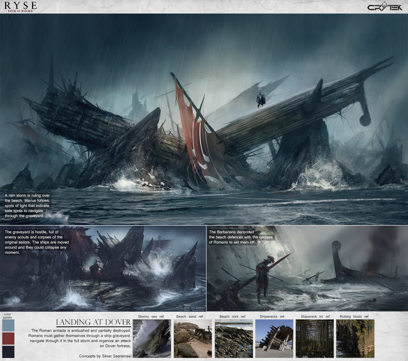Click the 'The Roman armada is ambushed' description
Screen dimensions: 408x361
tap(80, 338)
